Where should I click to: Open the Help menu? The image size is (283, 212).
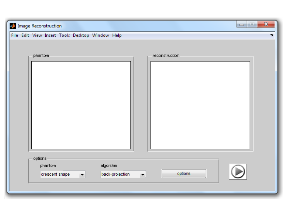[x=117, y=35]
